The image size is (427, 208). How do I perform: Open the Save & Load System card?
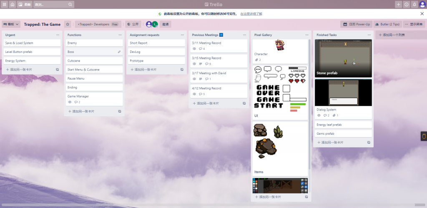(x=32, y=43)
